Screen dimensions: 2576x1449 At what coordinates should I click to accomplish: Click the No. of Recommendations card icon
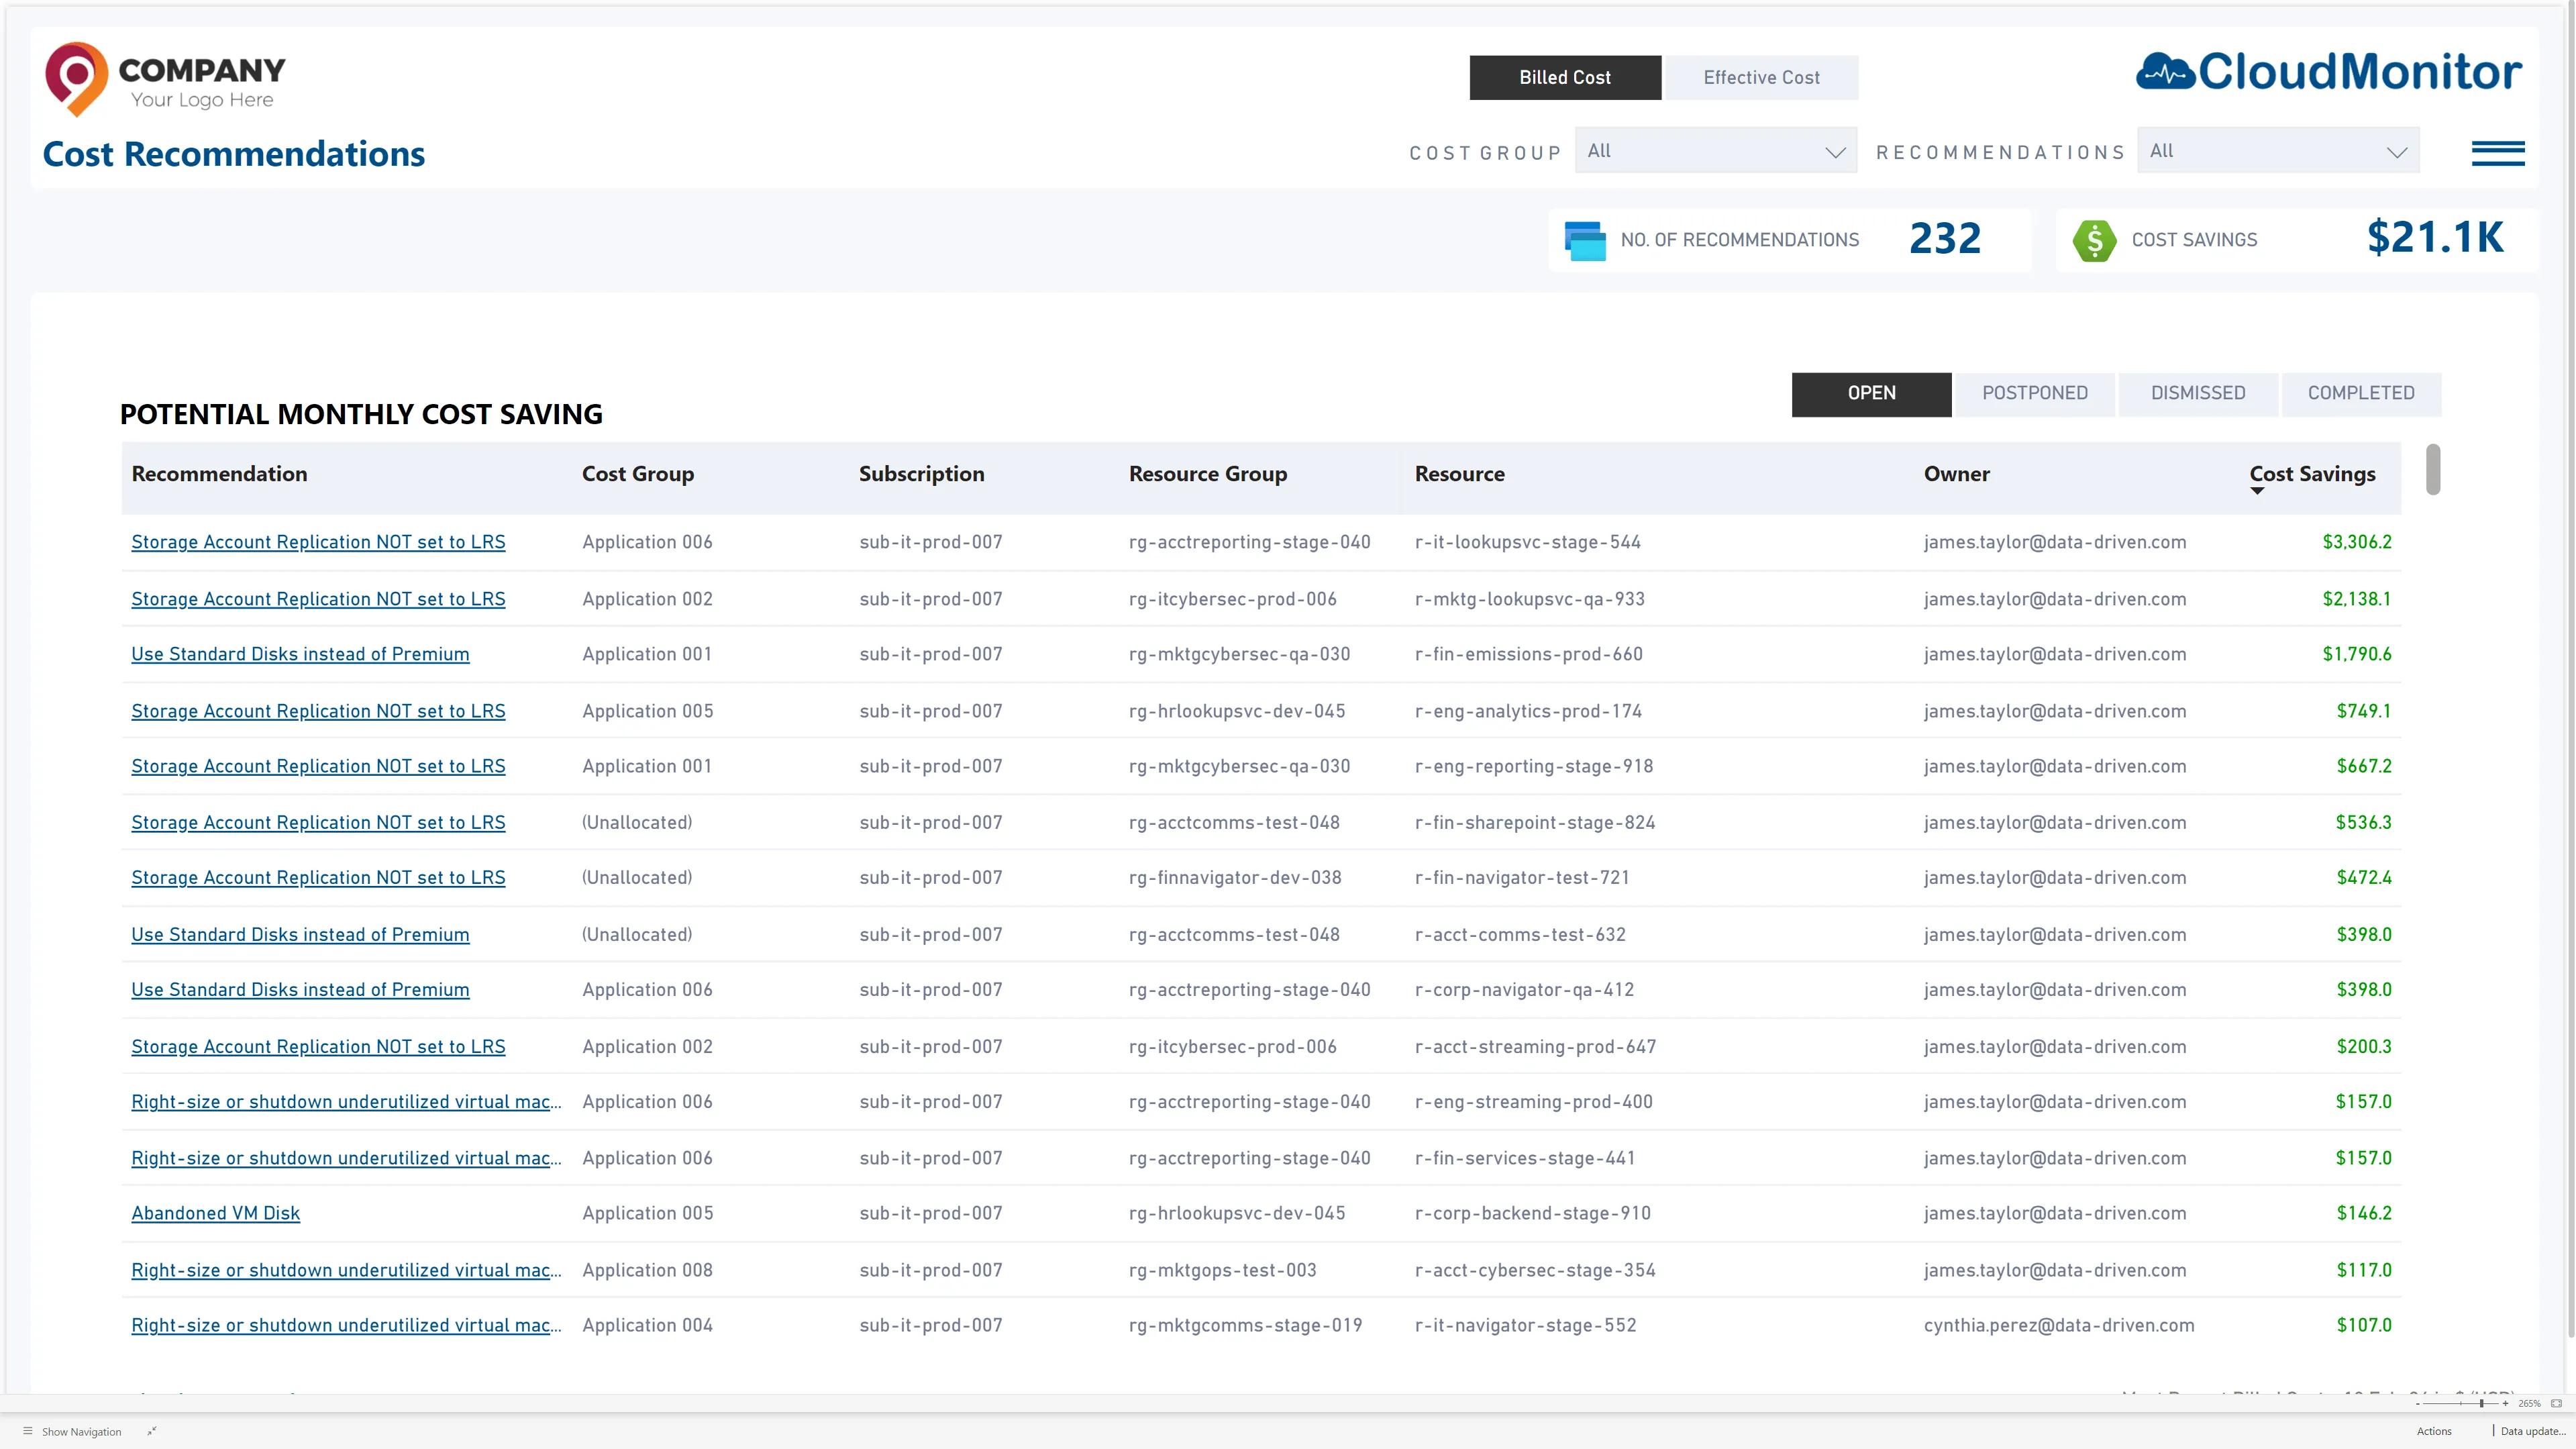(x=1584, y=241)
